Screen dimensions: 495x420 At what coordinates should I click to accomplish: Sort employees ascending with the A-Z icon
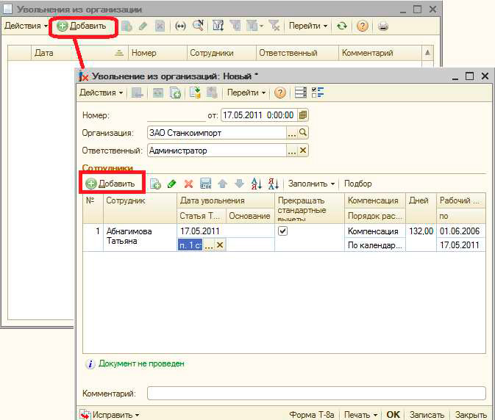257,184
